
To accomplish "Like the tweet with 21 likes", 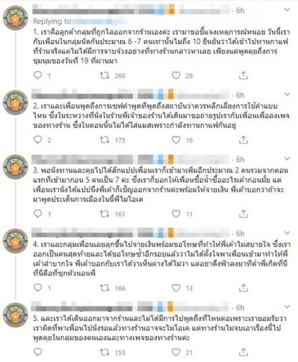I will [176, 352].
